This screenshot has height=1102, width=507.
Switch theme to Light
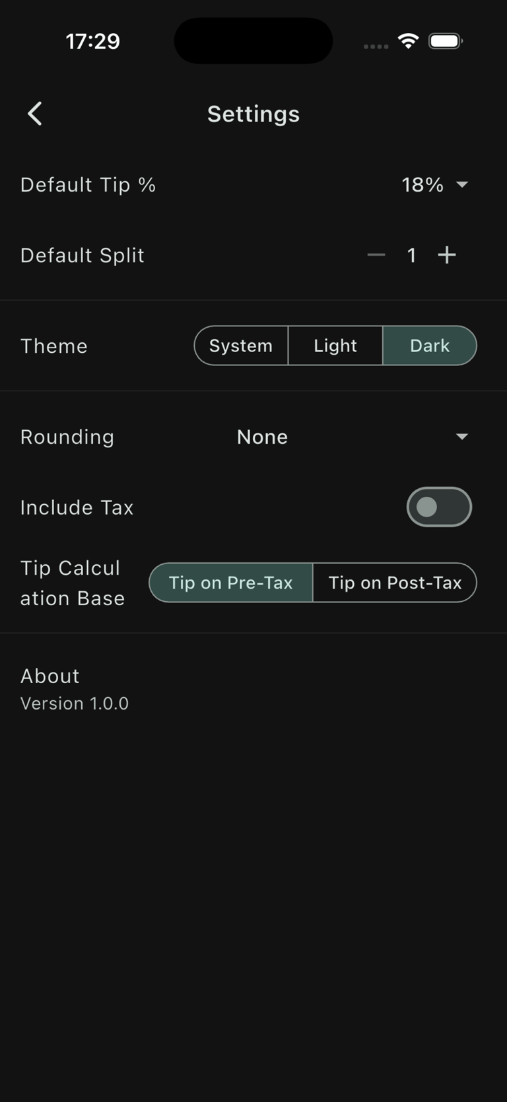tap(335, 346)
